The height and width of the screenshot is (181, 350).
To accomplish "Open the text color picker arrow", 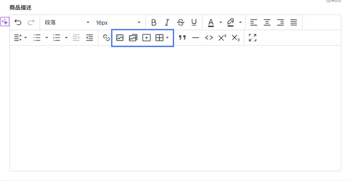I will click(x=221, y=23).
